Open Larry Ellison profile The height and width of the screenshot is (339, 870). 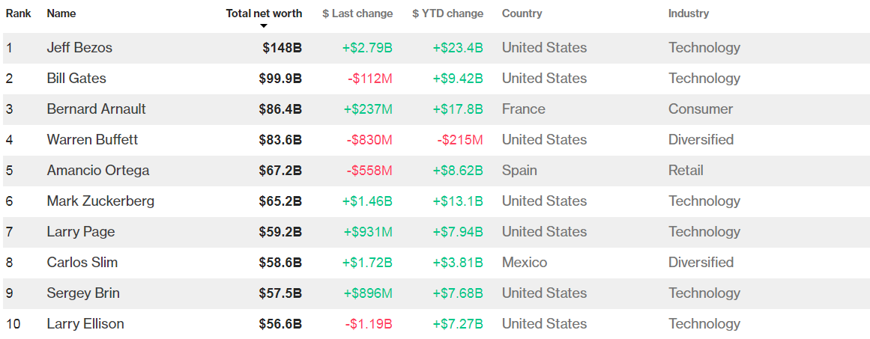pos(85,324)
